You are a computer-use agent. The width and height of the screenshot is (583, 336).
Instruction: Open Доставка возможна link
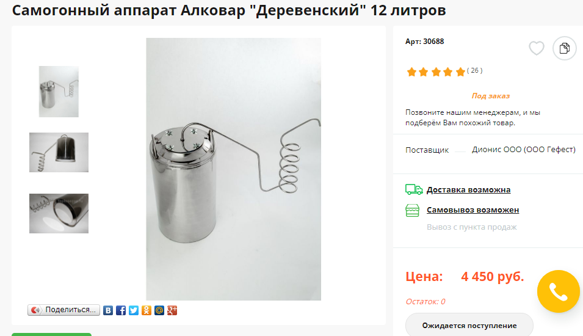coord(468,190)
